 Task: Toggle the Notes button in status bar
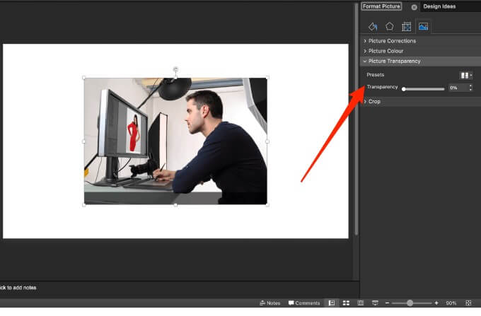(x=270, y=303)
